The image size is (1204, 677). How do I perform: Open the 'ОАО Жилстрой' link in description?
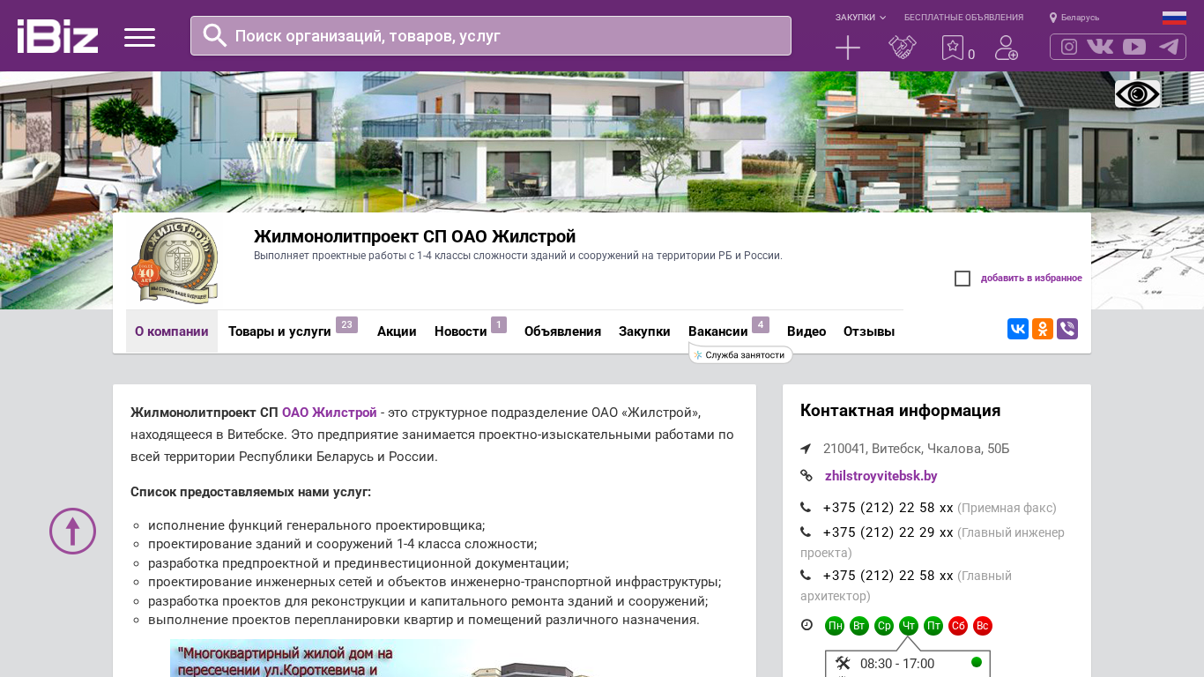[x=330, y=413]
